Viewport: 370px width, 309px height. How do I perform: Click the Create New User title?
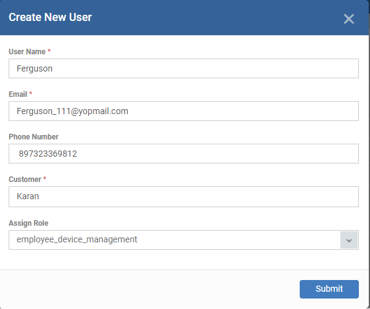pos(50,17)
